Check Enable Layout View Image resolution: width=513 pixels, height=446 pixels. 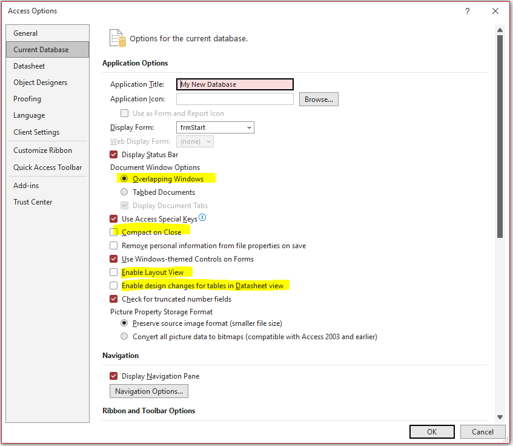113,272
